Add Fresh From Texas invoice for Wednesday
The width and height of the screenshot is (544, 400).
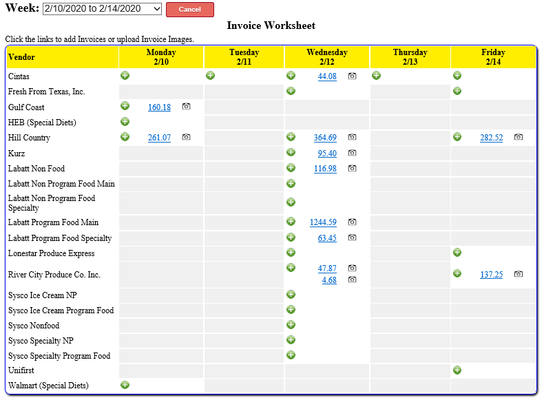[291, 91]
